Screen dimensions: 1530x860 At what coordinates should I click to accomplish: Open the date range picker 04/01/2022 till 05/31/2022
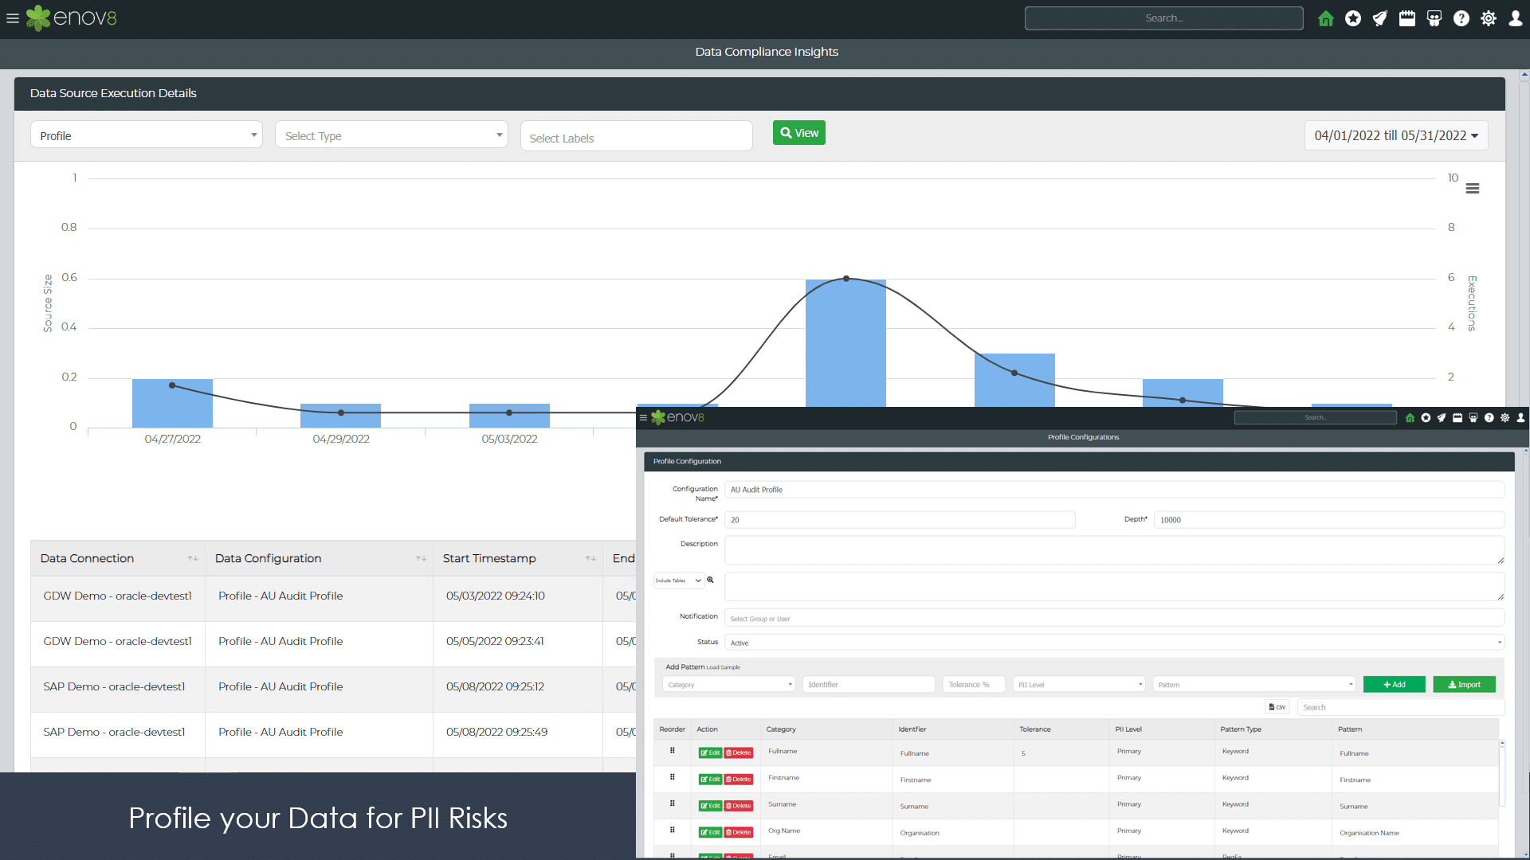coord(1396,135)
